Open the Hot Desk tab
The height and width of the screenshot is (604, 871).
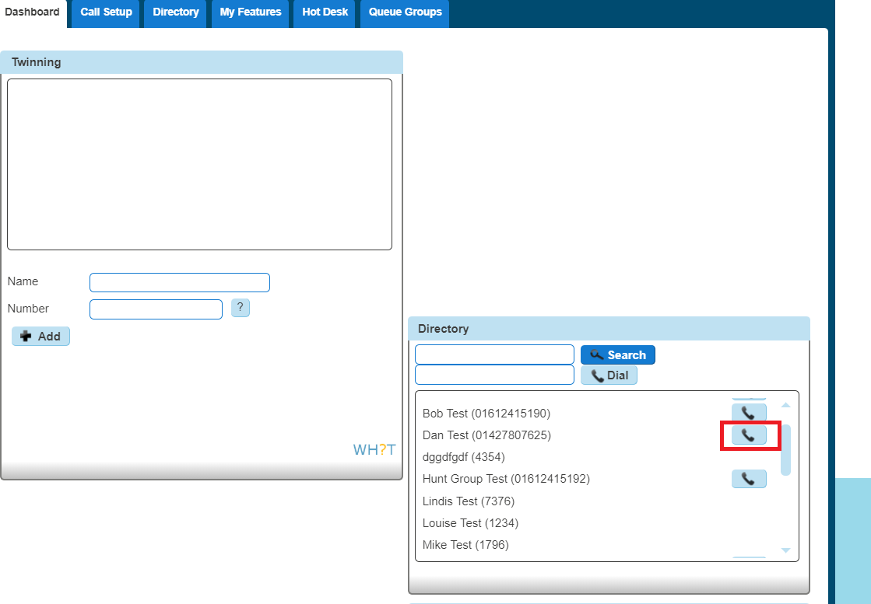coord(325,12)
